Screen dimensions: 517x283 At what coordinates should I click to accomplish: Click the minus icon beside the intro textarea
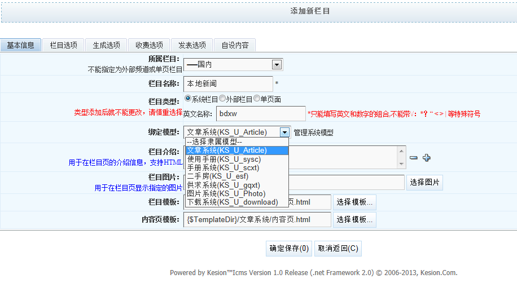[x=414, y=158]
